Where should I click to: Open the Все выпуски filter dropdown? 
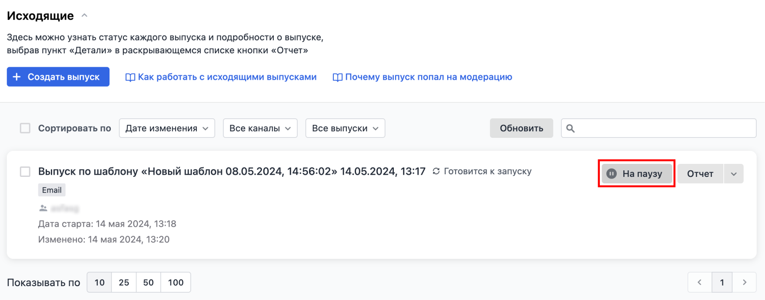coord(345,128)
